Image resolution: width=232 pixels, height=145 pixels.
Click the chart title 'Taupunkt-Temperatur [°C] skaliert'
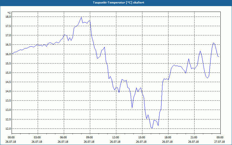(x=119, y=3)
